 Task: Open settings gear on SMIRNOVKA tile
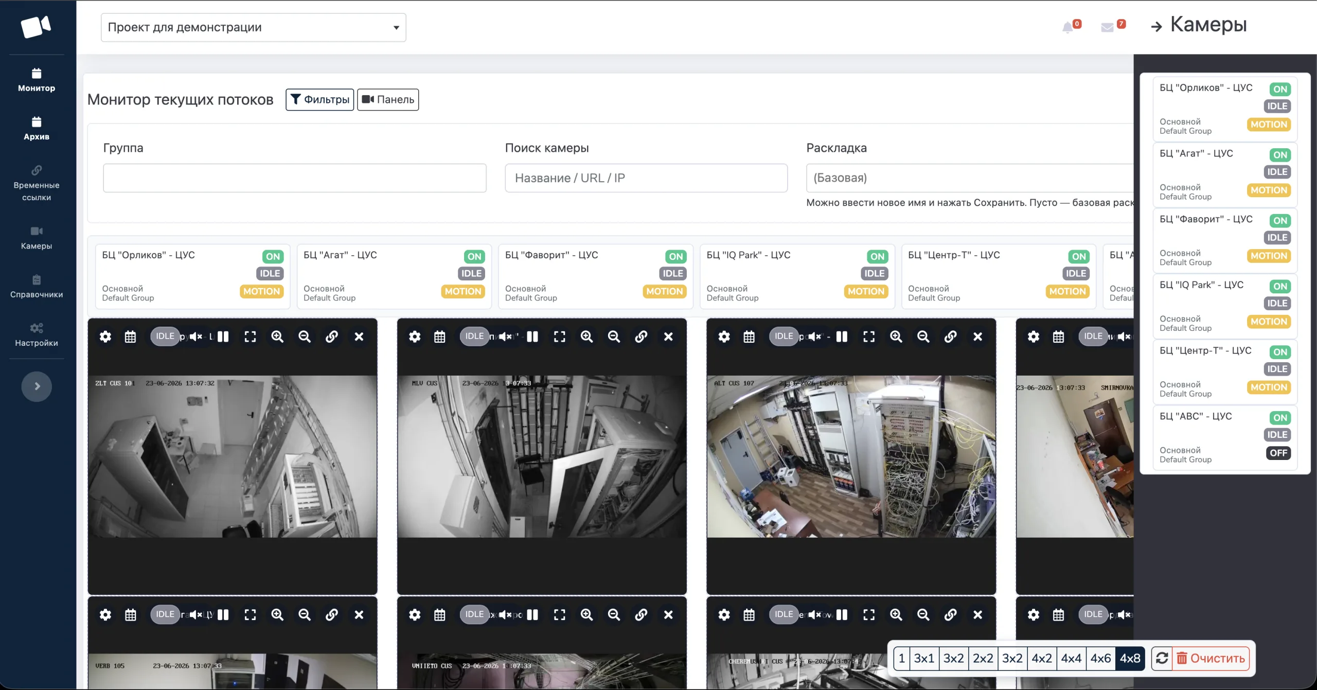coord(1034,337)
